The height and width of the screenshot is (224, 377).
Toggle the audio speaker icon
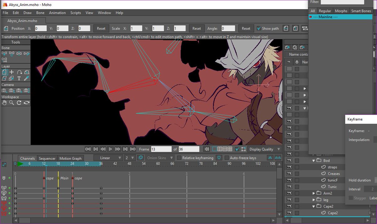pyautogui.click(x=207, y=149)
